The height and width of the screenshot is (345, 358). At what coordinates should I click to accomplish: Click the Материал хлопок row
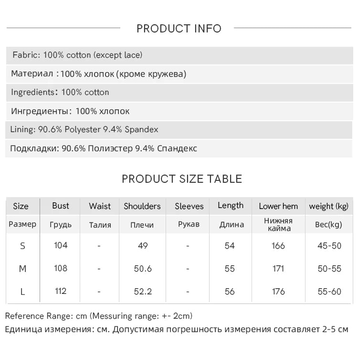pyautogui.click(x=179, y=74)
